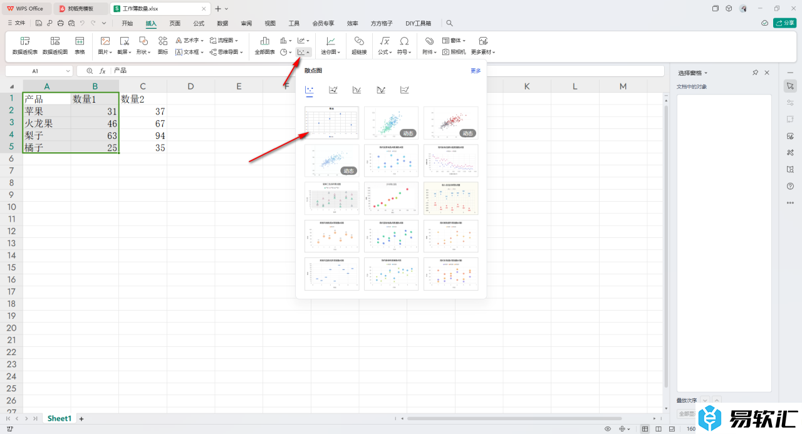Switch to page break preview in status bar
The height and width of the screenshot is (434, 802).
pyautogui.click(x=657, y=429)
